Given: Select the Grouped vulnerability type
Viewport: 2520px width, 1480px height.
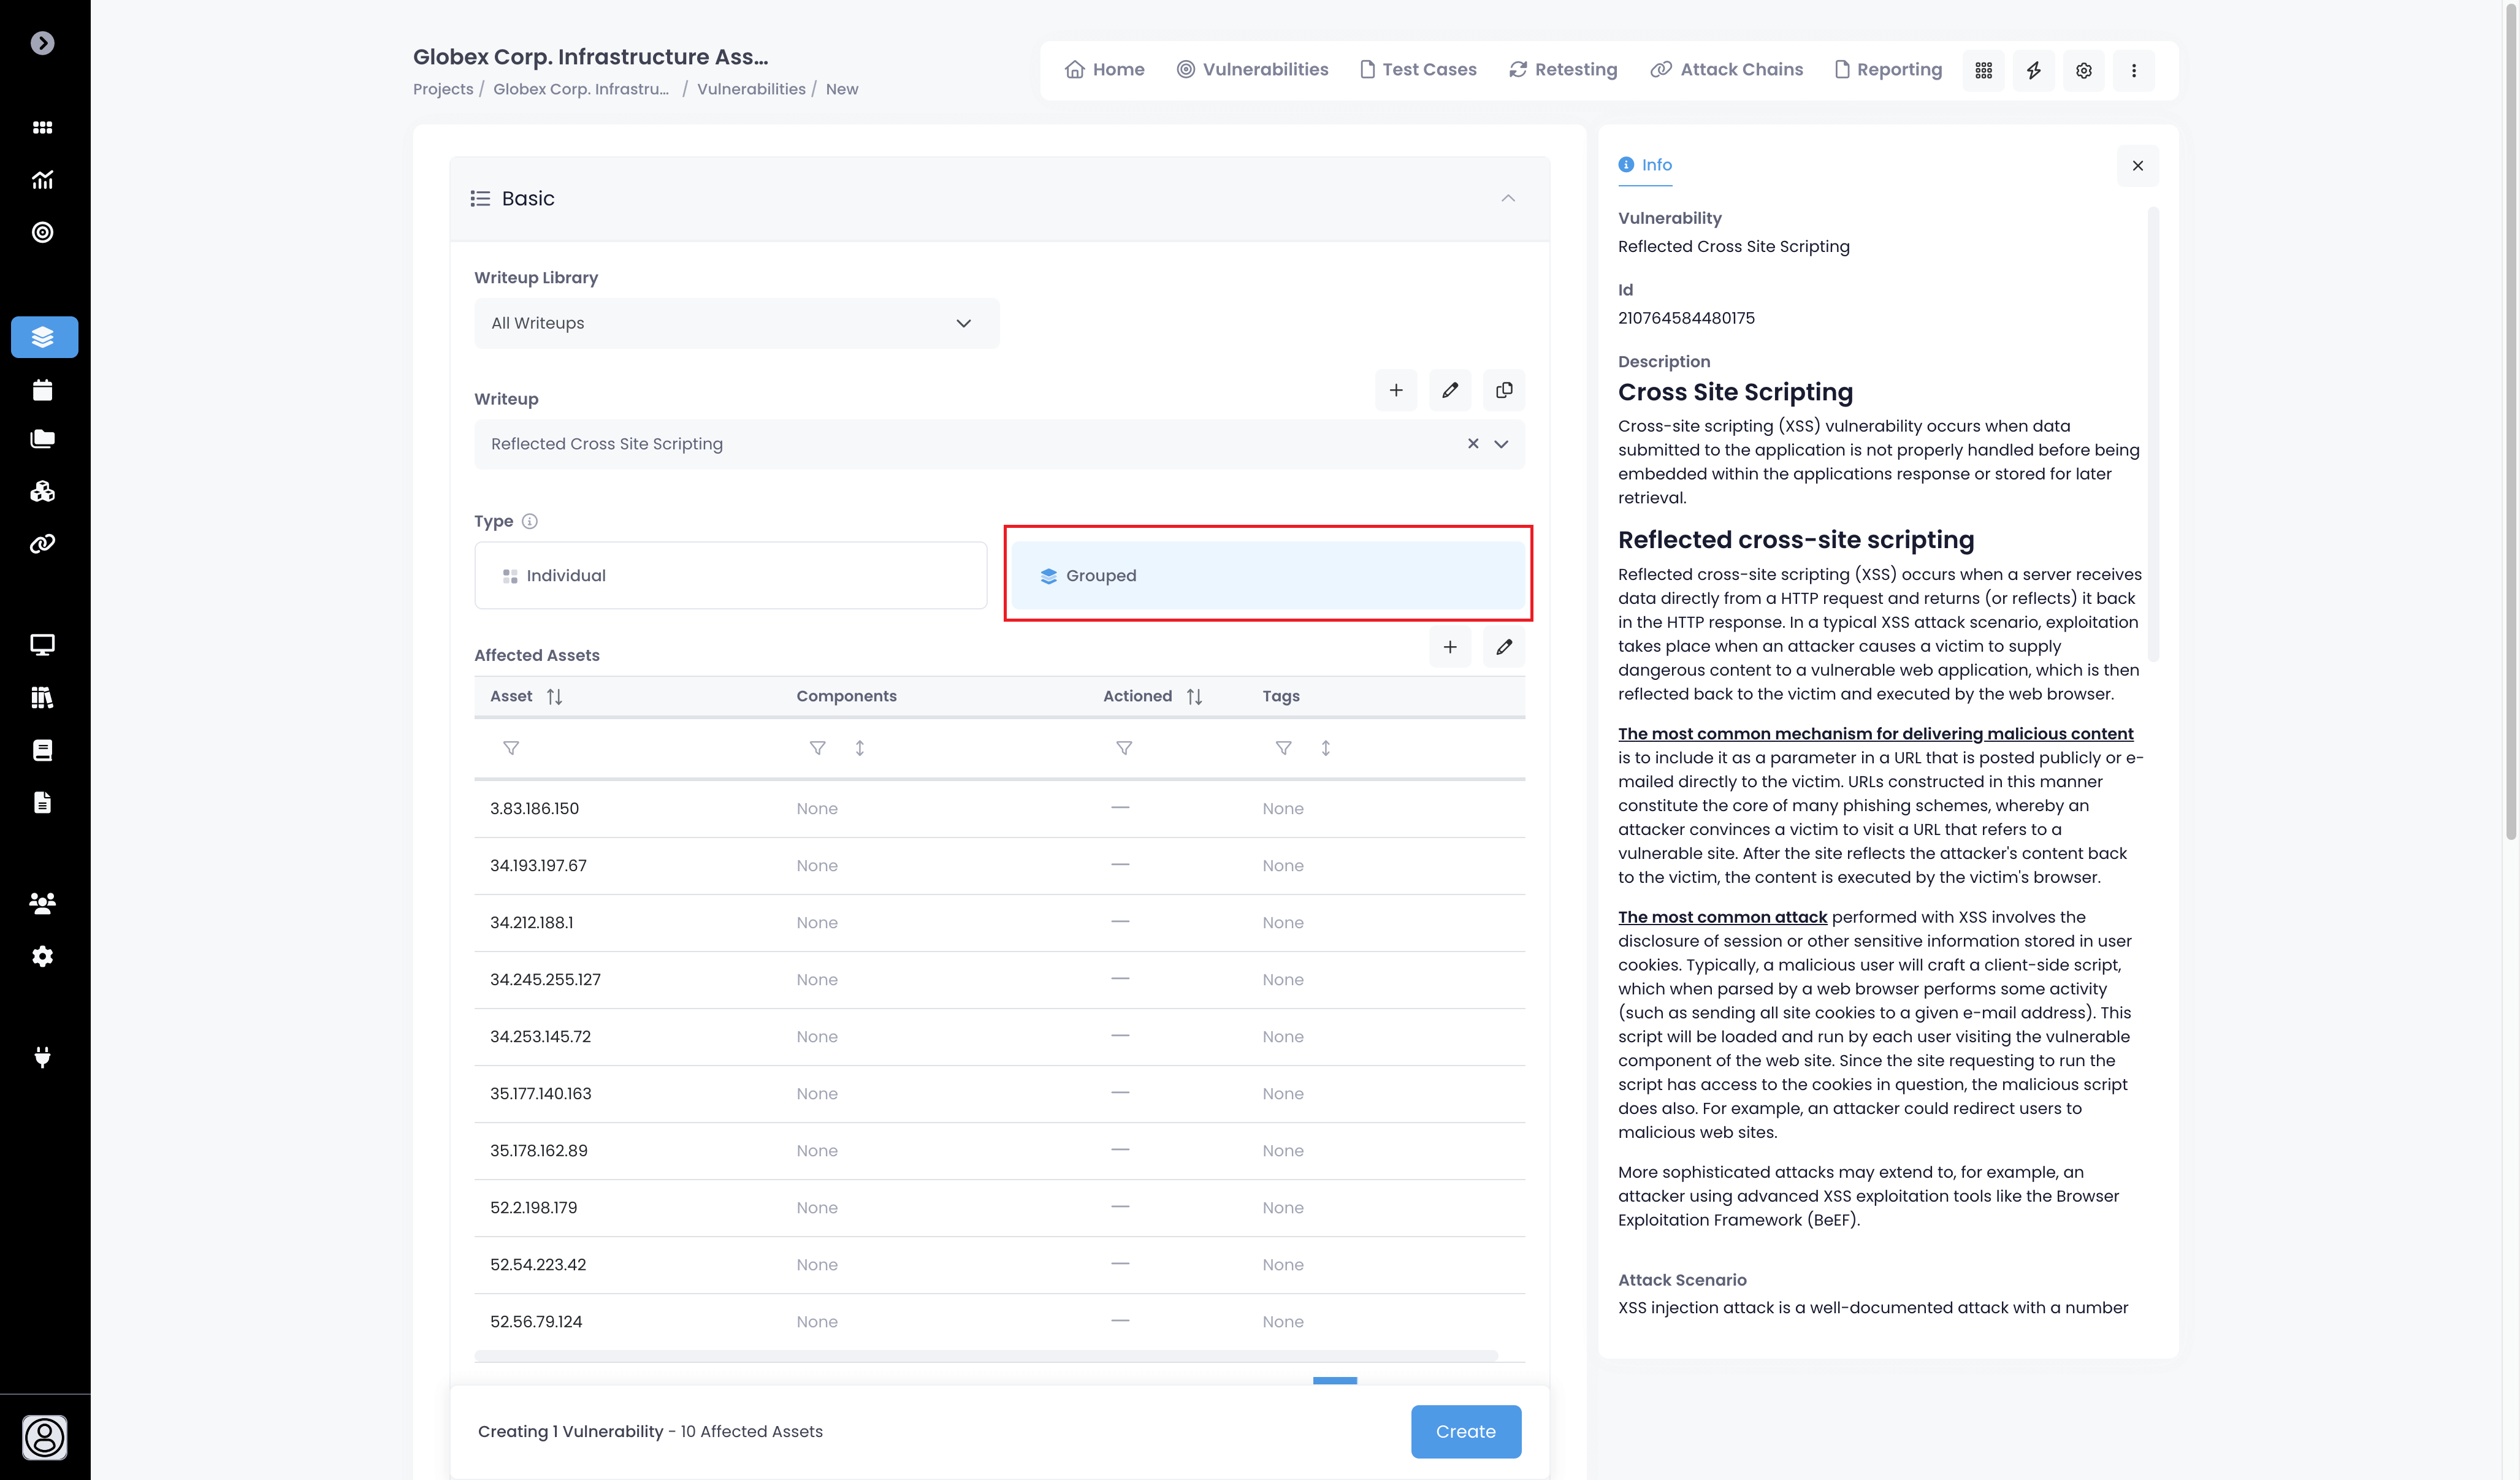Looking at the screenshot, I should click(1267, 575).
